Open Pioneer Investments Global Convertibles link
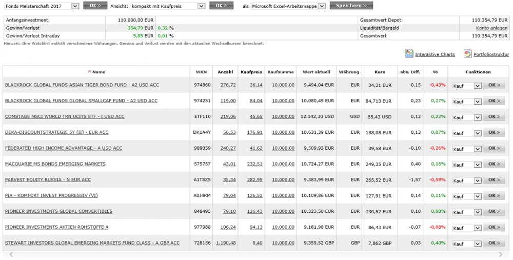513x260 pixels. pyautogui.click(x=58, y=211)
